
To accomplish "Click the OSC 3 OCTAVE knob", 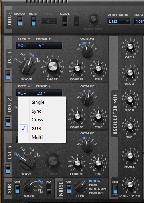I will click(x=87, y=147).
